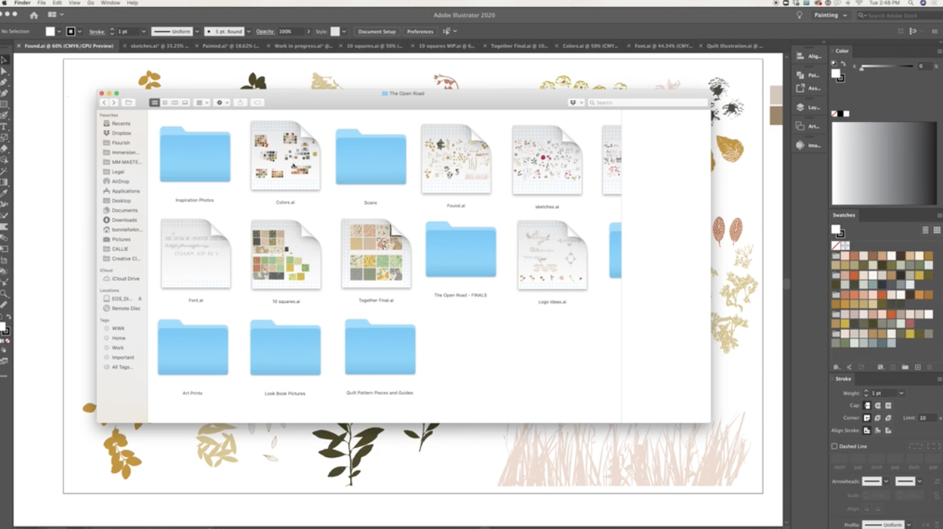
Task: Click the Preferences button
Action: click(x=419, y=31)
